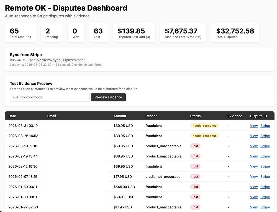Click fraudulent reason on 2026-02-12 15:30 row
Screen dimensions: 277x212
pyautogui.click(x=154, y=166)
